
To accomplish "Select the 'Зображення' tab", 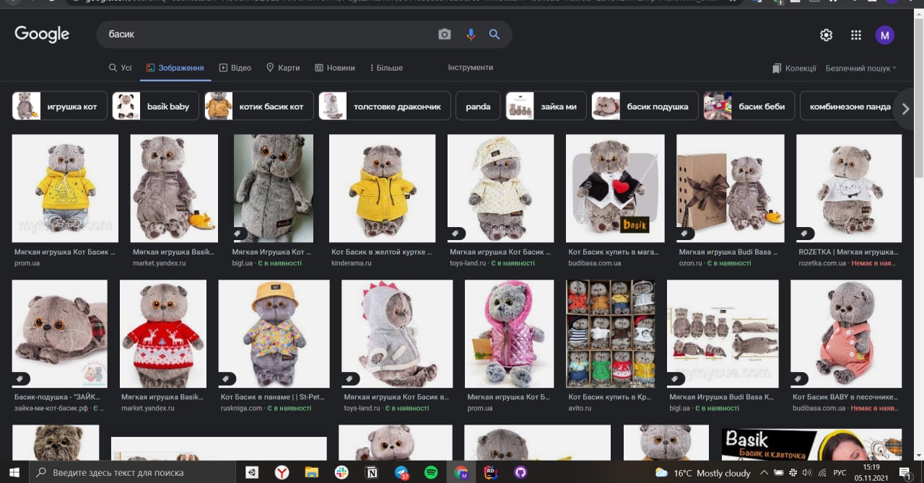I will coord(175,68).
